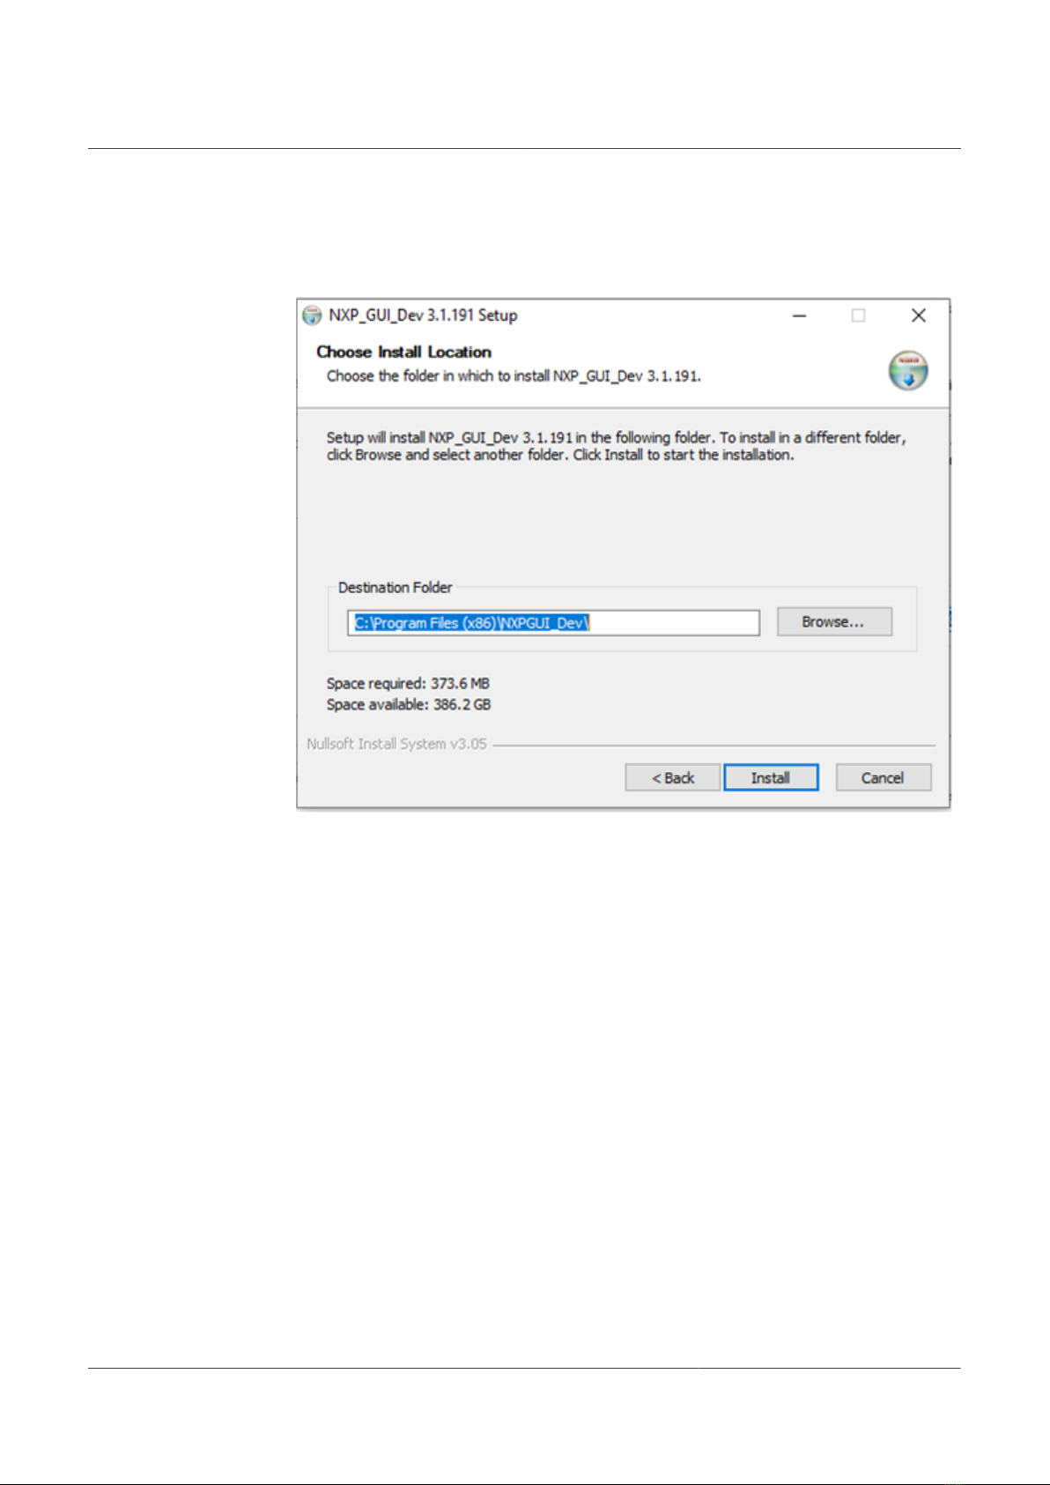The image size is (1050, 1485).
Task: Cancel the setup wizard
Action: [883, 777]
